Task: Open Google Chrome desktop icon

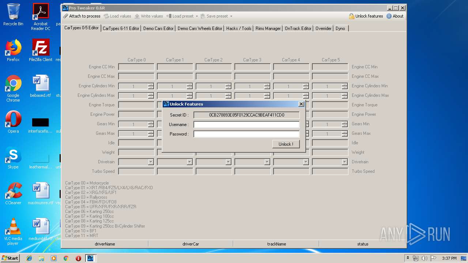Action: (x=13, y=88)
